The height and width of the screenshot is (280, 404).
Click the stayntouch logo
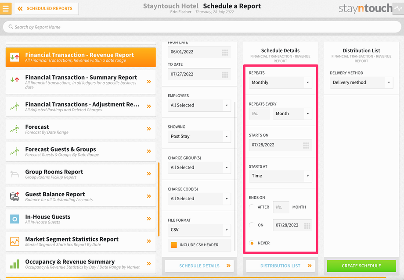[x=365, y=8]
